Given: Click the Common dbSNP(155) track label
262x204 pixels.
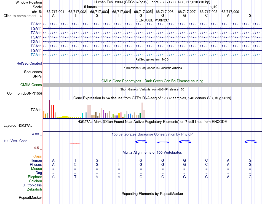Looking at the screenshot, I should click(25, 93).
